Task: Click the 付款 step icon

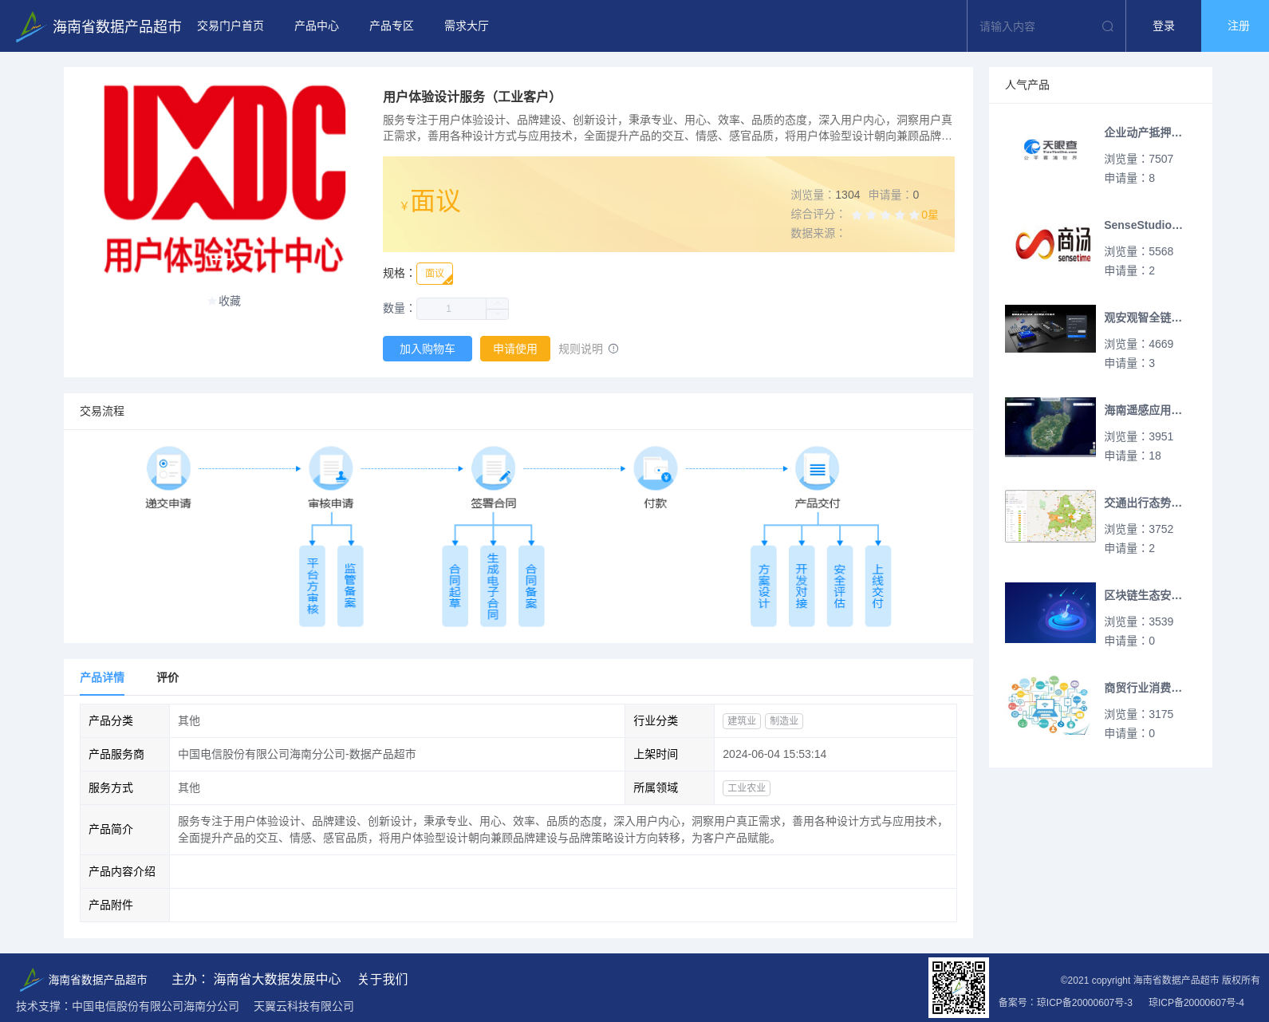Action: pos(656,468)
